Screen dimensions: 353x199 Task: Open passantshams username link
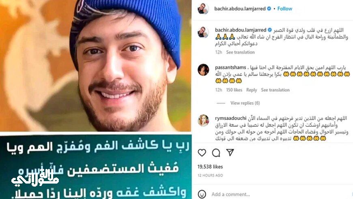click(x=230, y=67)
